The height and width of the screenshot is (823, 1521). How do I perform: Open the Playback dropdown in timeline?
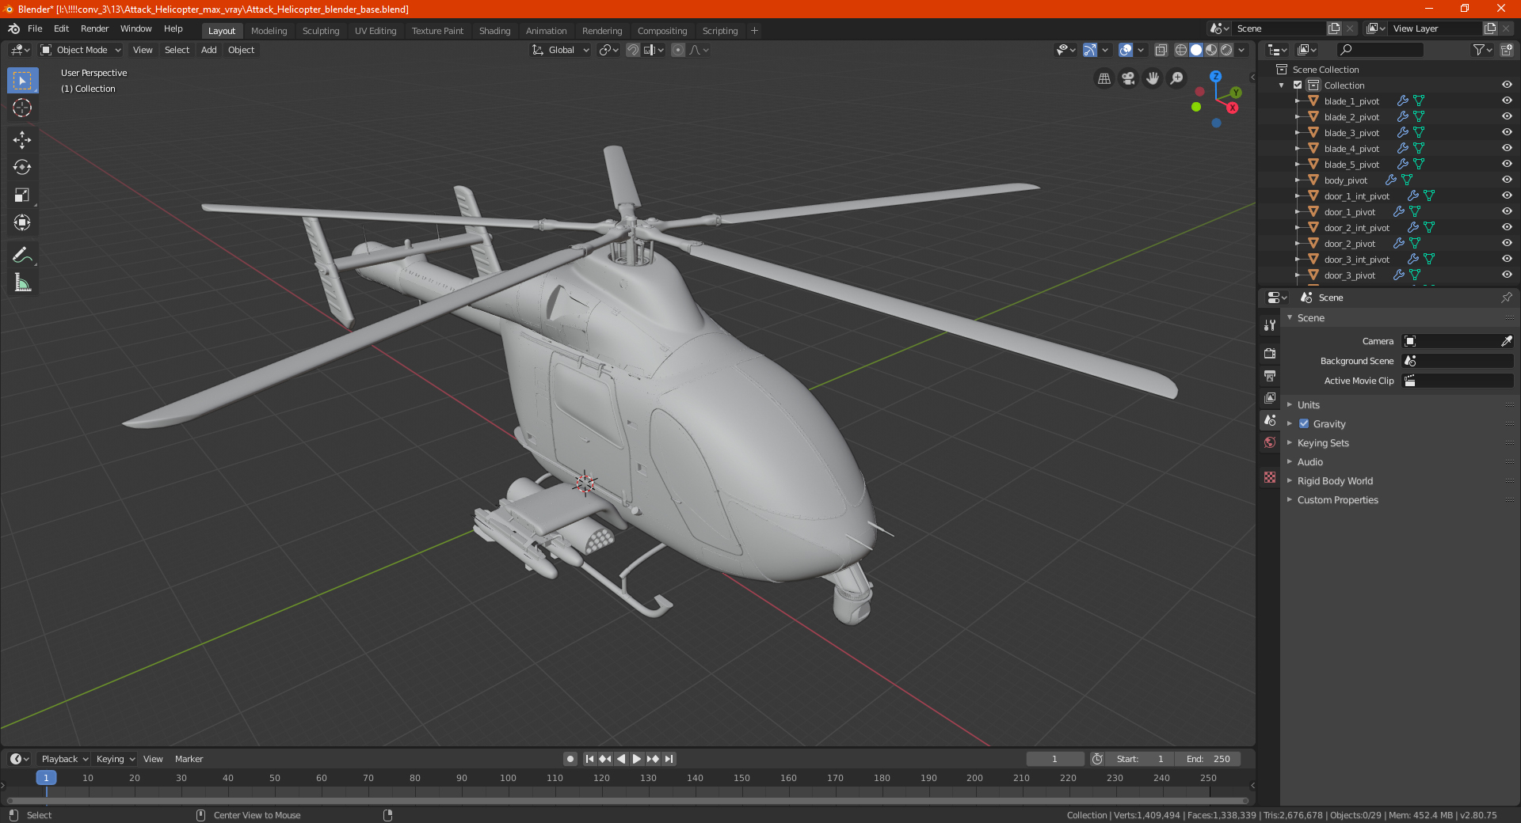click(64, 759)
